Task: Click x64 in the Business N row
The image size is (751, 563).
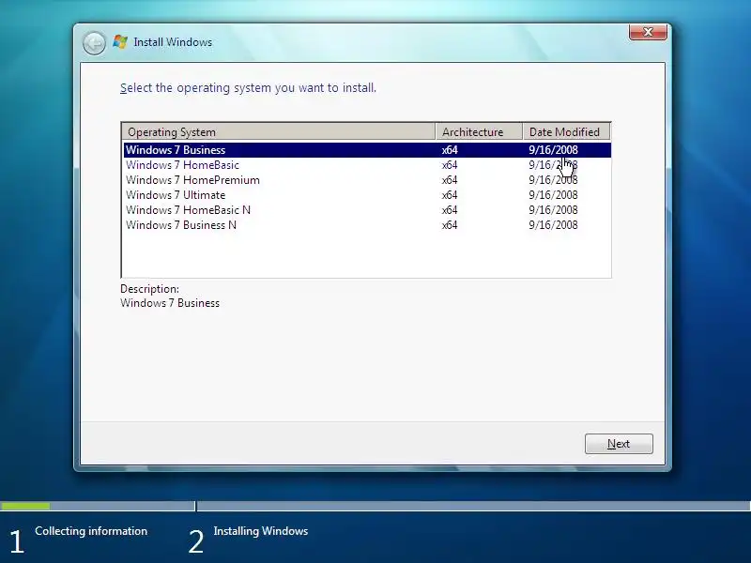Action: pyautogui.click(x=450, y=225)
